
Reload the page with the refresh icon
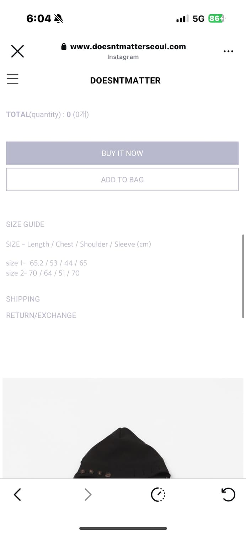point(228,495)
